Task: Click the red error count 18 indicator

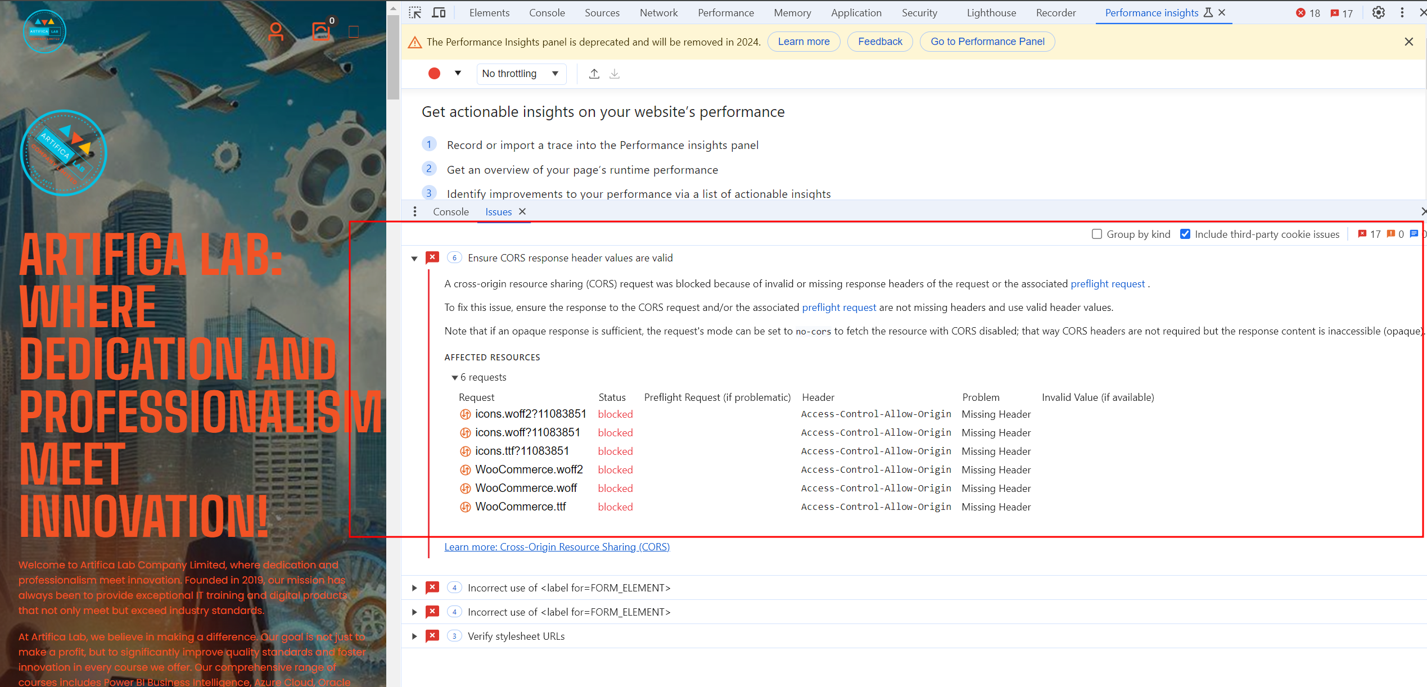Action: tap(1308, 13)
